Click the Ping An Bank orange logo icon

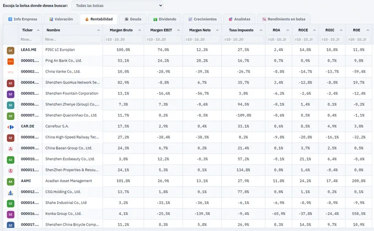pyautogui.click(x=10, y=62)
